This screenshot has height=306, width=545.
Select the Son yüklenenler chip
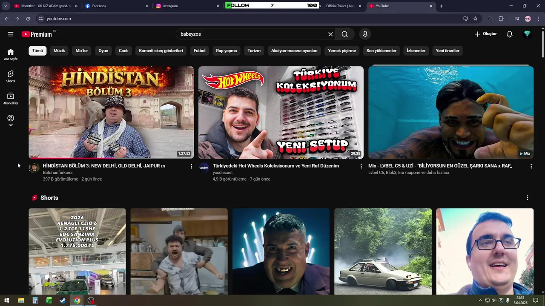381,51
